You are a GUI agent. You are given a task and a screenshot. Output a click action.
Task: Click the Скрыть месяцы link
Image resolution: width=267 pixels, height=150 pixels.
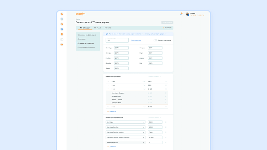(x=136, y=41)
